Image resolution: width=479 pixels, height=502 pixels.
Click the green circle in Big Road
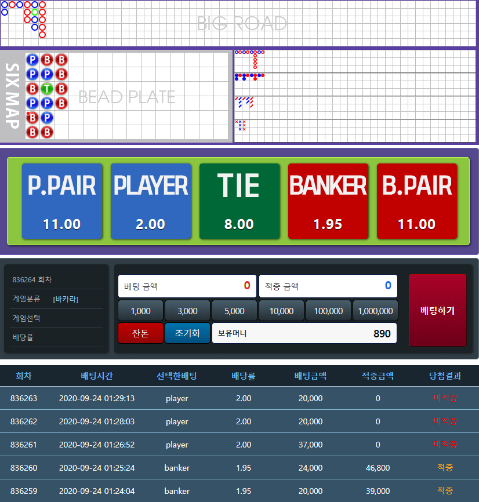pyautogui.click(x=35, y=12)
